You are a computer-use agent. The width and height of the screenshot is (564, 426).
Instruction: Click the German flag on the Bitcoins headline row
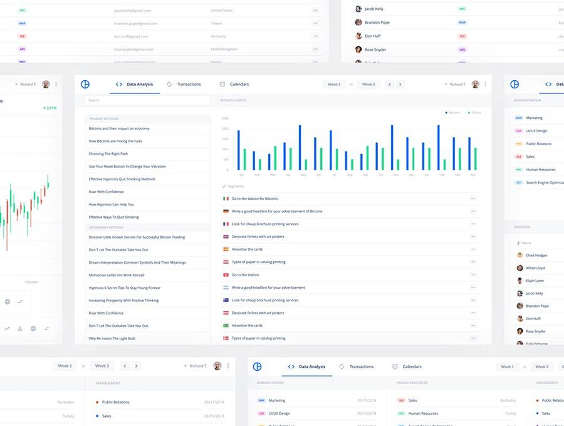click(226, 211)
